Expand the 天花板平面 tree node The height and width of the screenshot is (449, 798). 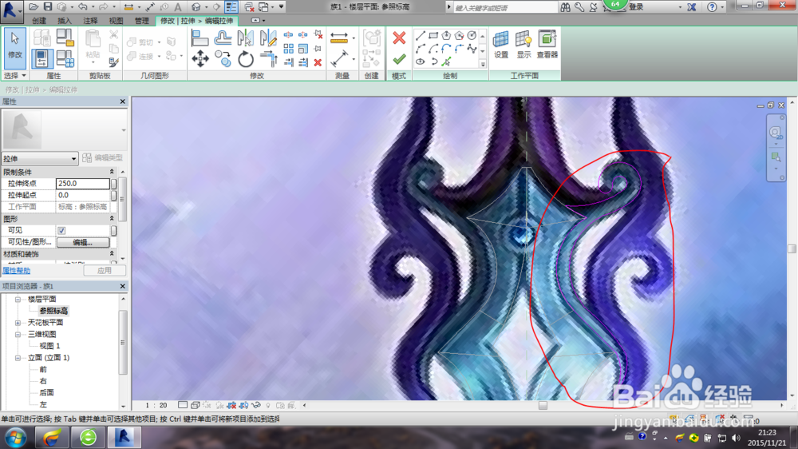point(18,323)
